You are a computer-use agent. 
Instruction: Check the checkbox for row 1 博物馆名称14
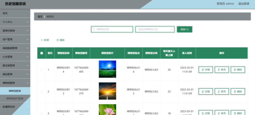[41, 70]
